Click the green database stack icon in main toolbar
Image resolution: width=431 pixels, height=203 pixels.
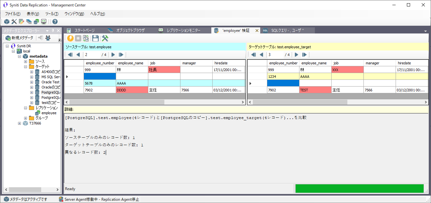[x=36, y=22]
